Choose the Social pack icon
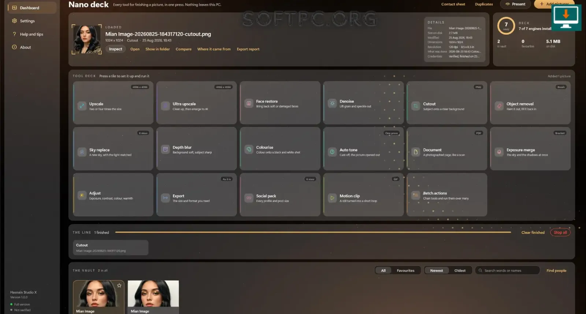This screenshot has width=586, height=314. point(249,198)
